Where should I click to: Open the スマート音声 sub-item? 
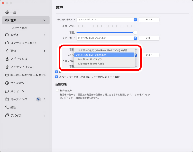click(x=19, y=28)
